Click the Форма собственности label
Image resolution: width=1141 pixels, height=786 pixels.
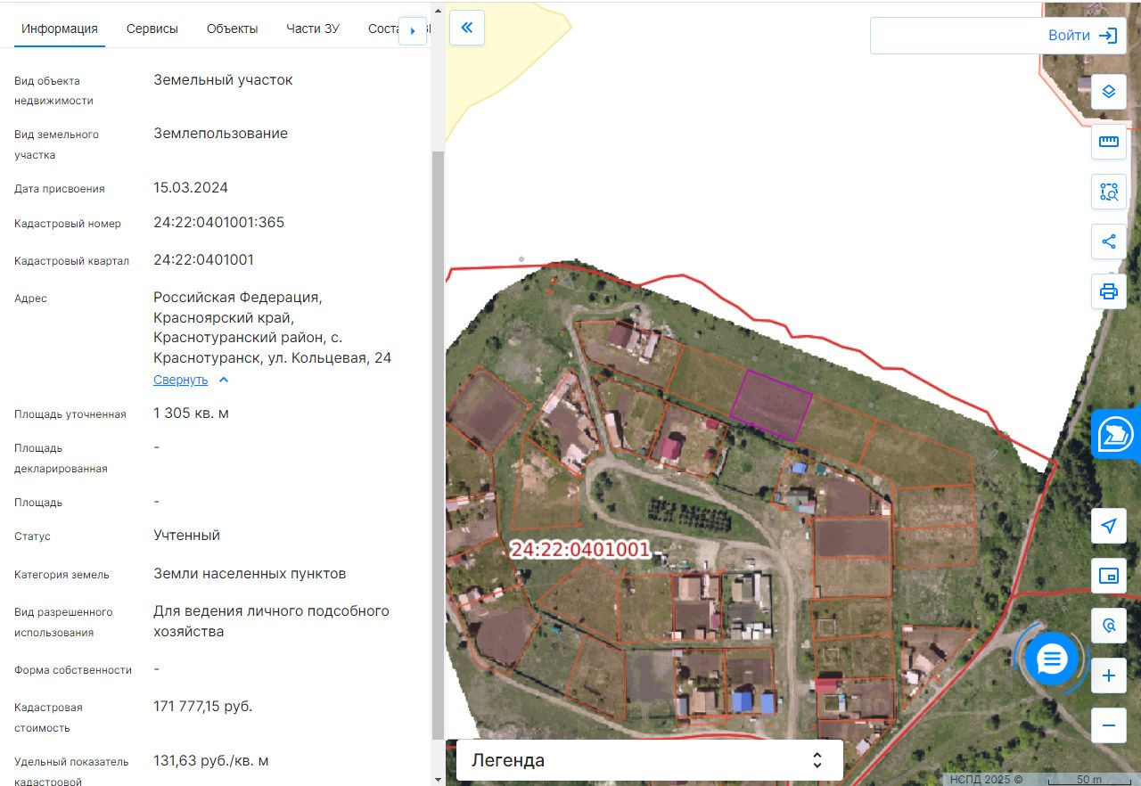pyautogui.click(x=73, y=670)
